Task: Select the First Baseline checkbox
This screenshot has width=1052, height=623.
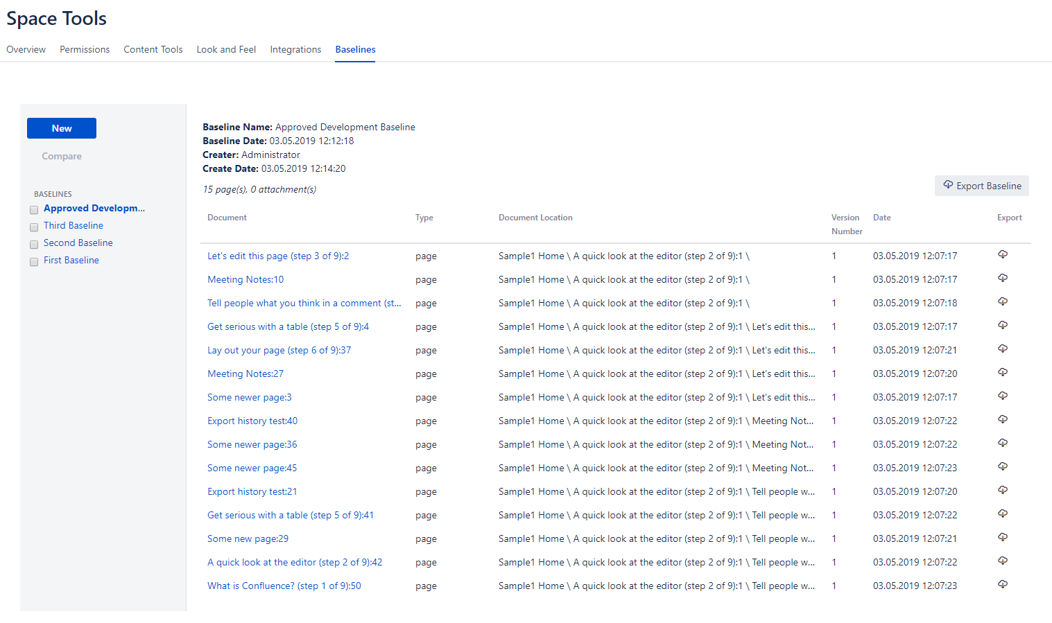Action: click(34, 262)
